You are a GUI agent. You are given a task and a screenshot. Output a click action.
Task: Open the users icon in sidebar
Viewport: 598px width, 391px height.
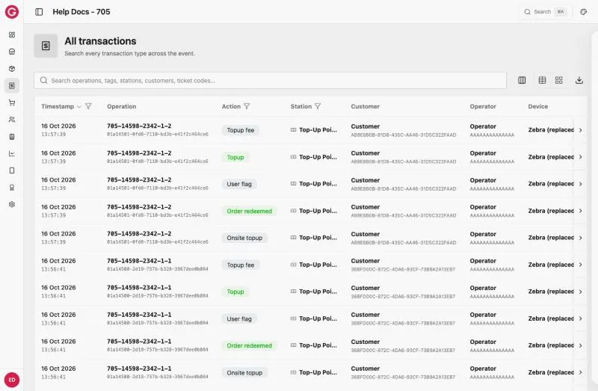(x=12, y=120)
